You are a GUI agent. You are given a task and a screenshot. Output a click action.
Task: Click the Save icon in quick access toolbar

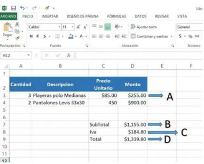pos(13,8)
